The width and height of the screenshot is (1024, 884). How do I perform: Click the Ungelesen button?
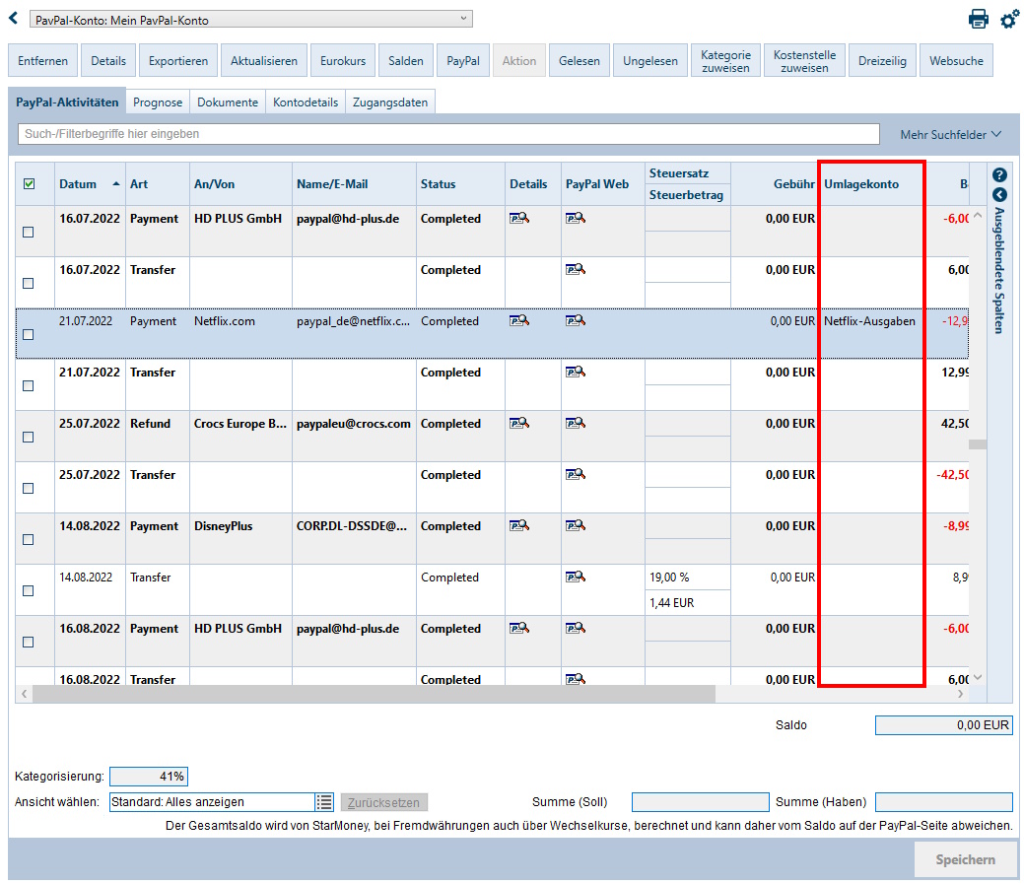coord(649,61)
